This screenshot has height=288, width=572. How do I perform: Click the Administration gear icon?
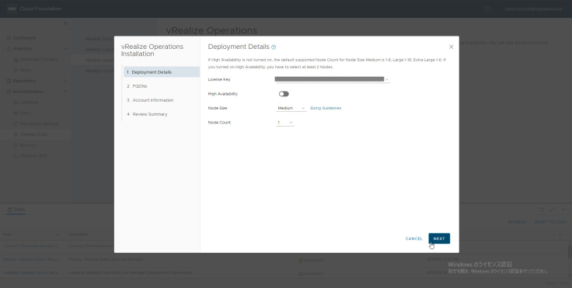coord(9,92)
